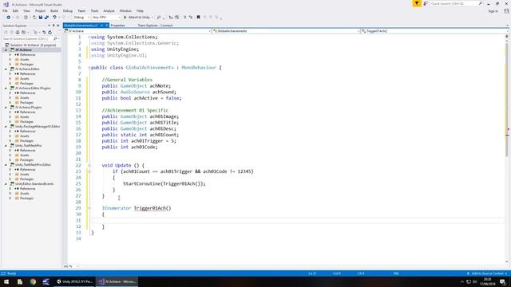Open the File menu
Viewport: 511px width, 287px height.
5,10
